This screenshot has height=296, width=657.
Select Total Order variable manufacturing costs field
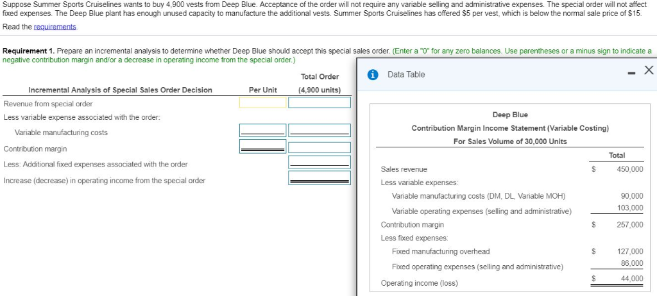point(320,131)
